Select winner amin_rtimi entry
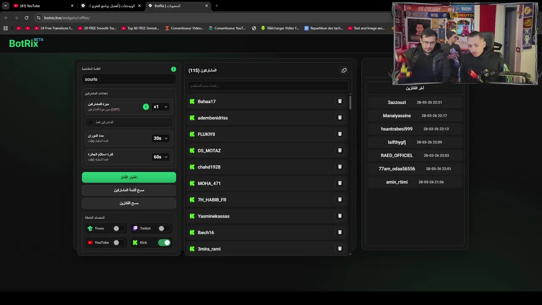Viewport: 542px width, 305px height. click(415, 182)
